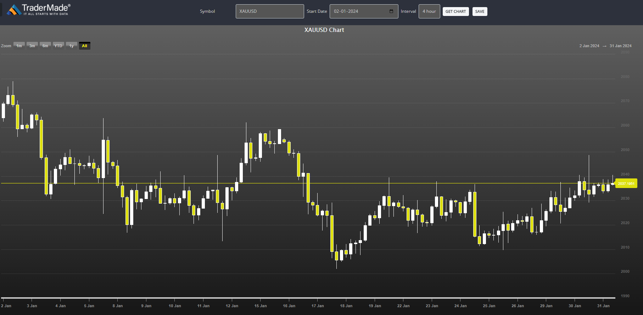643x315 pixels.
Task: Set zoom range to 6m
Action: (45, 46)
